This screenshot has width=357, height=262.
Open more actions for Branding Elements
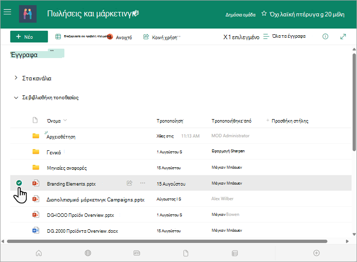[x=143, y=183]
